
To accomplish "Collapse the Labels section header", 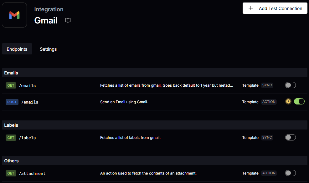I will 11,125.
